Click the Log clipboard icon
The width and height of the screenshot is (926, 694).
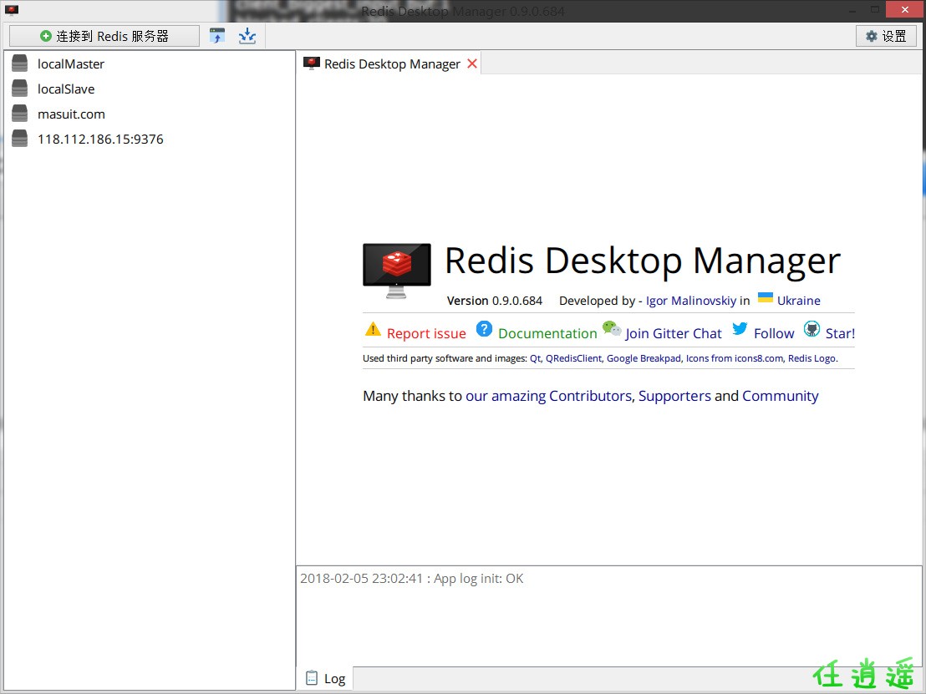click(311, 678)
